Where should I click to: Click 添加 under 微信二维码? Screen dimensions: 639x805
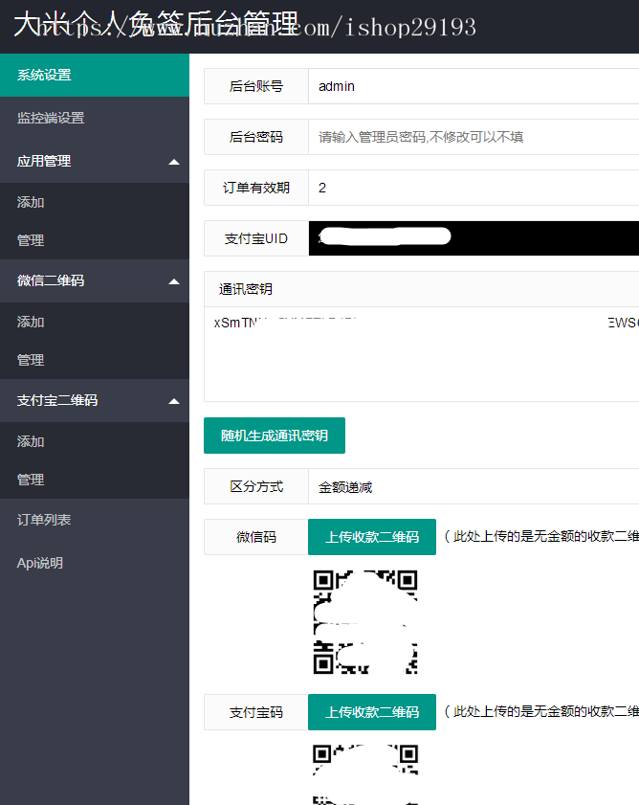pos(95,322)
